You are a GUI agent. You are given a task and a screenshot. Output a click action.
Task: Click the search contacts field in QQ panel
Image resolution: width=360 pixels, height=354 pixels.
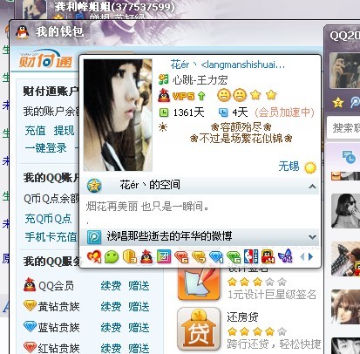point(343,128)
